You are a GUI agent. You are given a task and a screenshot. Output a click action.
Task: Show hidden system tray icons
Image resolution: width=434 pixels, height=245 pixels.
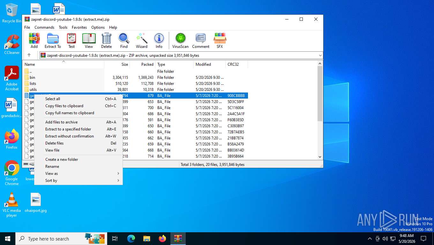[x=370, y=239]
